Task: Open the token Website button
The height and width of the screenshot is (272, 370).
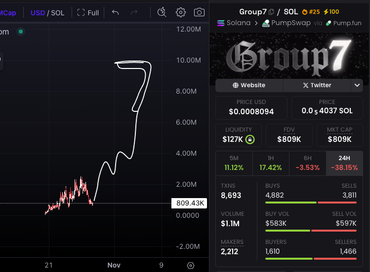Action: [249, 85]
